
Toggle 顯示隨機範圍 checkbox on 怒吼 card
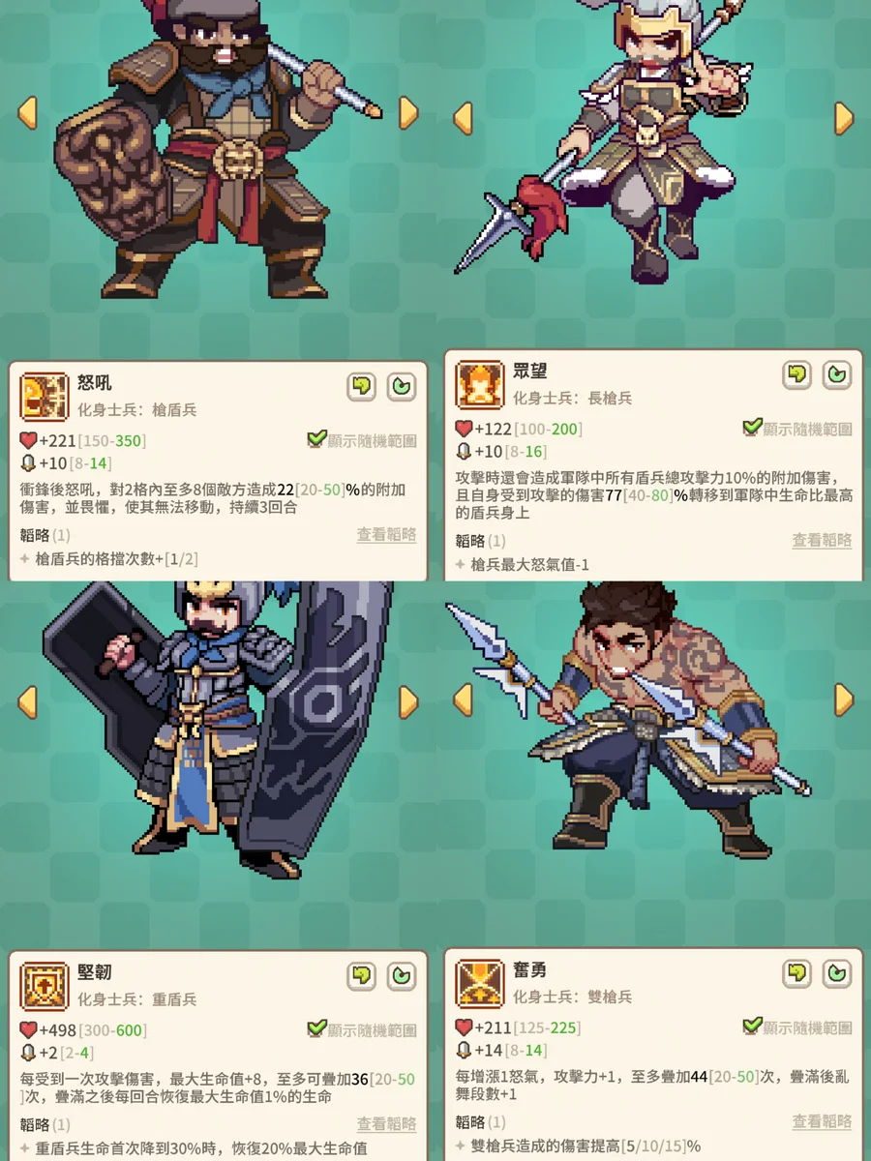point(316,439)
